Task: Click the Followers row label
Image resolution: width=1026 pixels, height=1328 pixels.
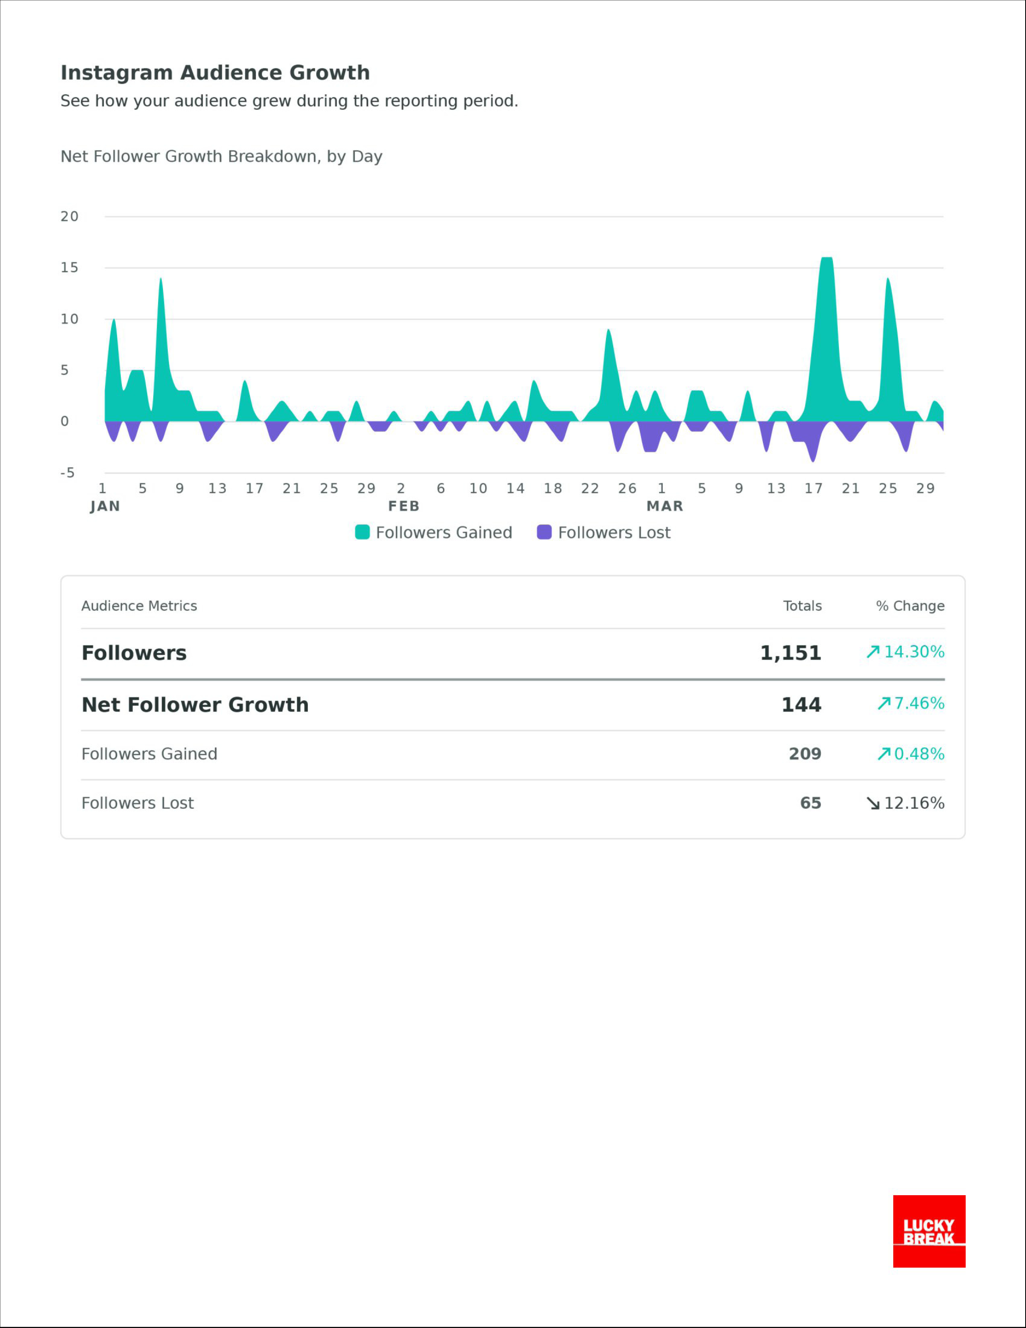Action: click(134, 653)
